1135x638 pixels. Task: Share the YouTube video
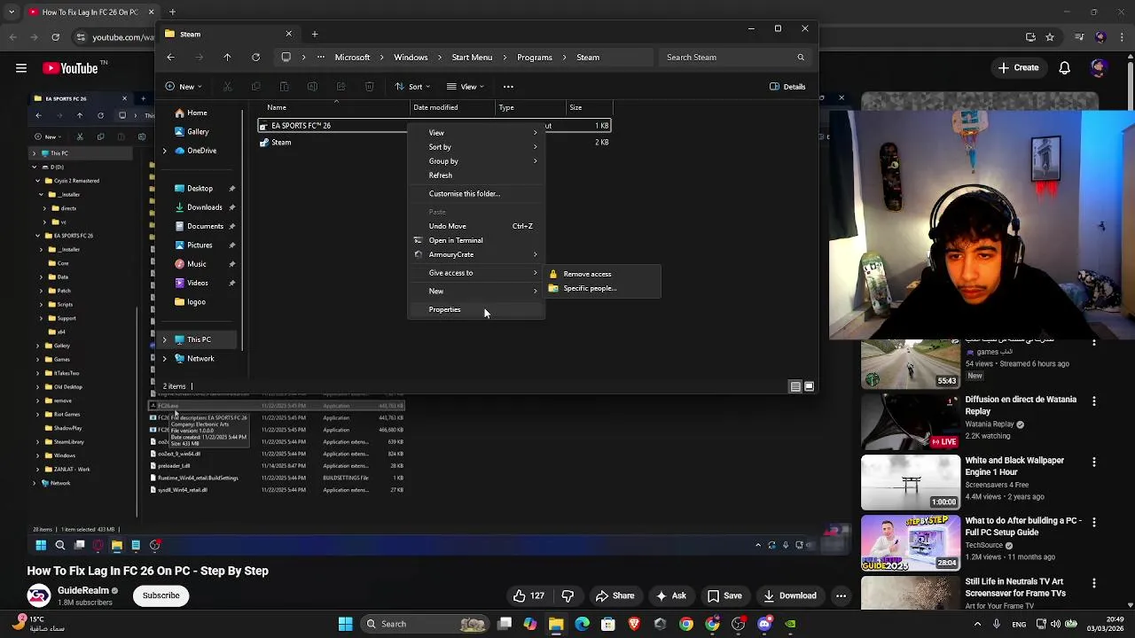click(x=614, y=596)
